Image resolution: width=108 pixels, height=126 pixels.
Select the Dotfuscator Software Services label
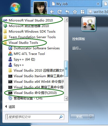tap(37, 48)
